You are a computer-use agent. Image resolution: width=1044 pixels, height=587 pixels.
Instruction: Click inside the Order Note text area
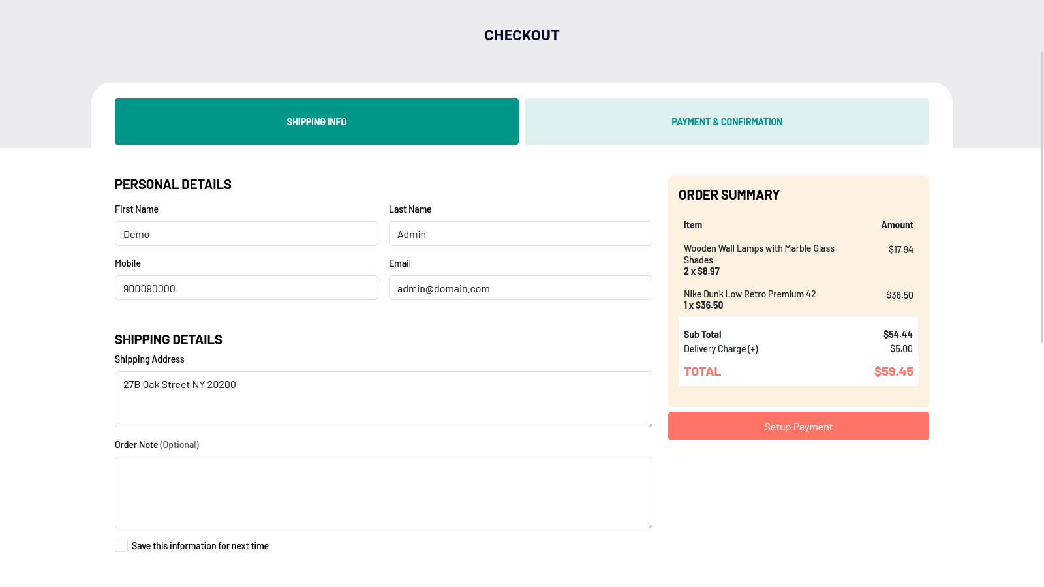click(x=383, y=492)
